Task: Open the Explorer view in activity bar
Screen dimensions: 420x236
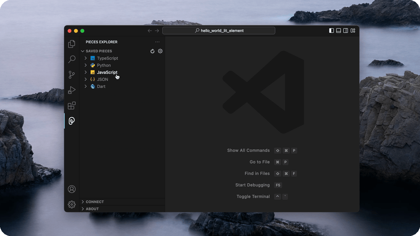Action: (72, 44)
